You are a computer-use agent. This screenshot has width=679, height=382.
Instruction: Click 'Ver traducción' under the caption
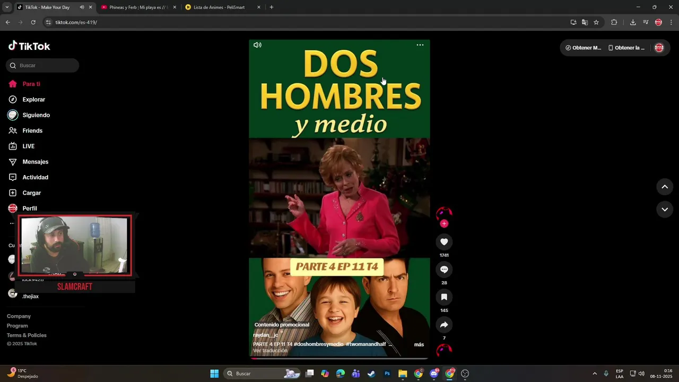[x=270, y=351]
